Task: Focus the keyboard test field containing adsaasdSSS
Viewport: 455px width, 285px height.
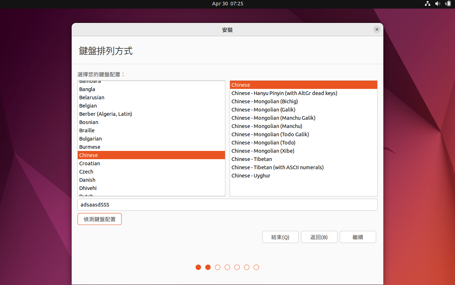Action: (227, 205)
